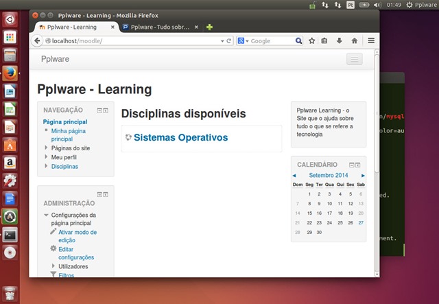Bookmark this page with the star icon
This screenshot has height=304, width=439.
311,41
